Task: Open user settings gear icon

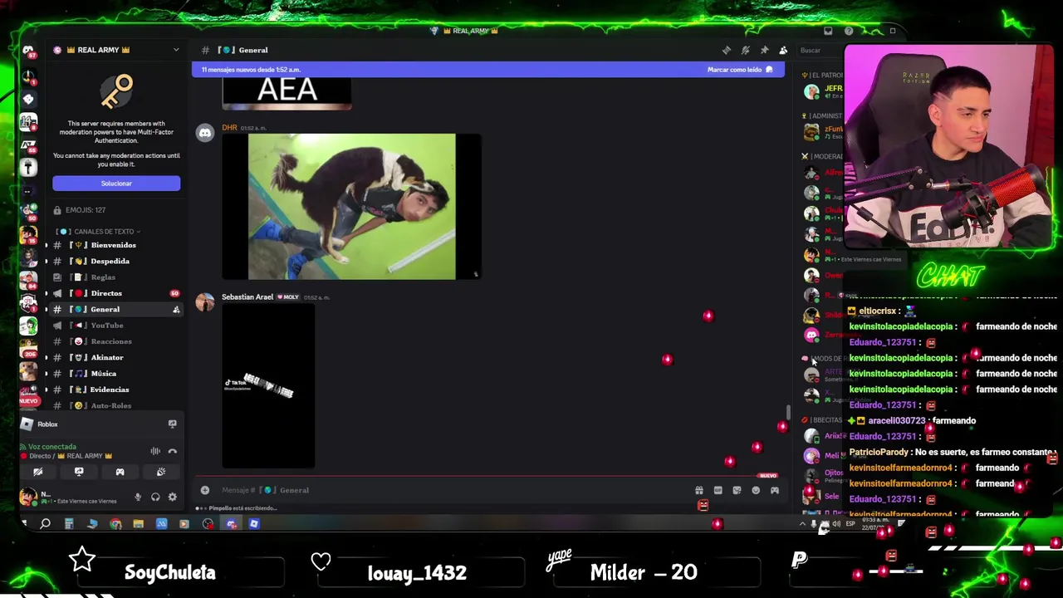Action: click(172, 498)
